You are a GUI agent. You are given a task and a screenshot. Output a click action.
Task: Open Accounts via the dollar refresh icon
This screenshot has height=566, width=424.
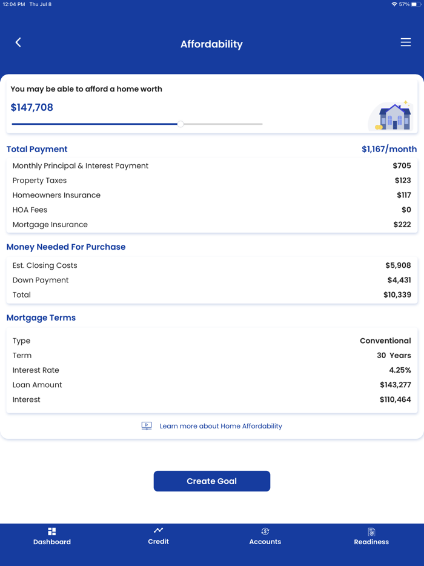265,530
